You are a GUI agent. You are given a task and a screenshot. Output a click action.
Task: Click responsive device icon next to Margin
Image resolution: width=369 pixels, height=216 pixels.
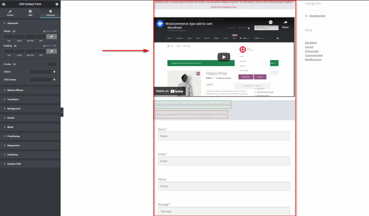[x=14, y=31]
